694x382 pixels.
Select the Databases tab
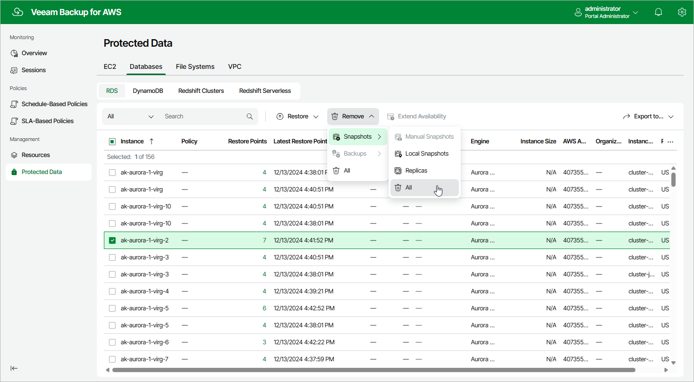pyautogui.click(x=146, y=67)
